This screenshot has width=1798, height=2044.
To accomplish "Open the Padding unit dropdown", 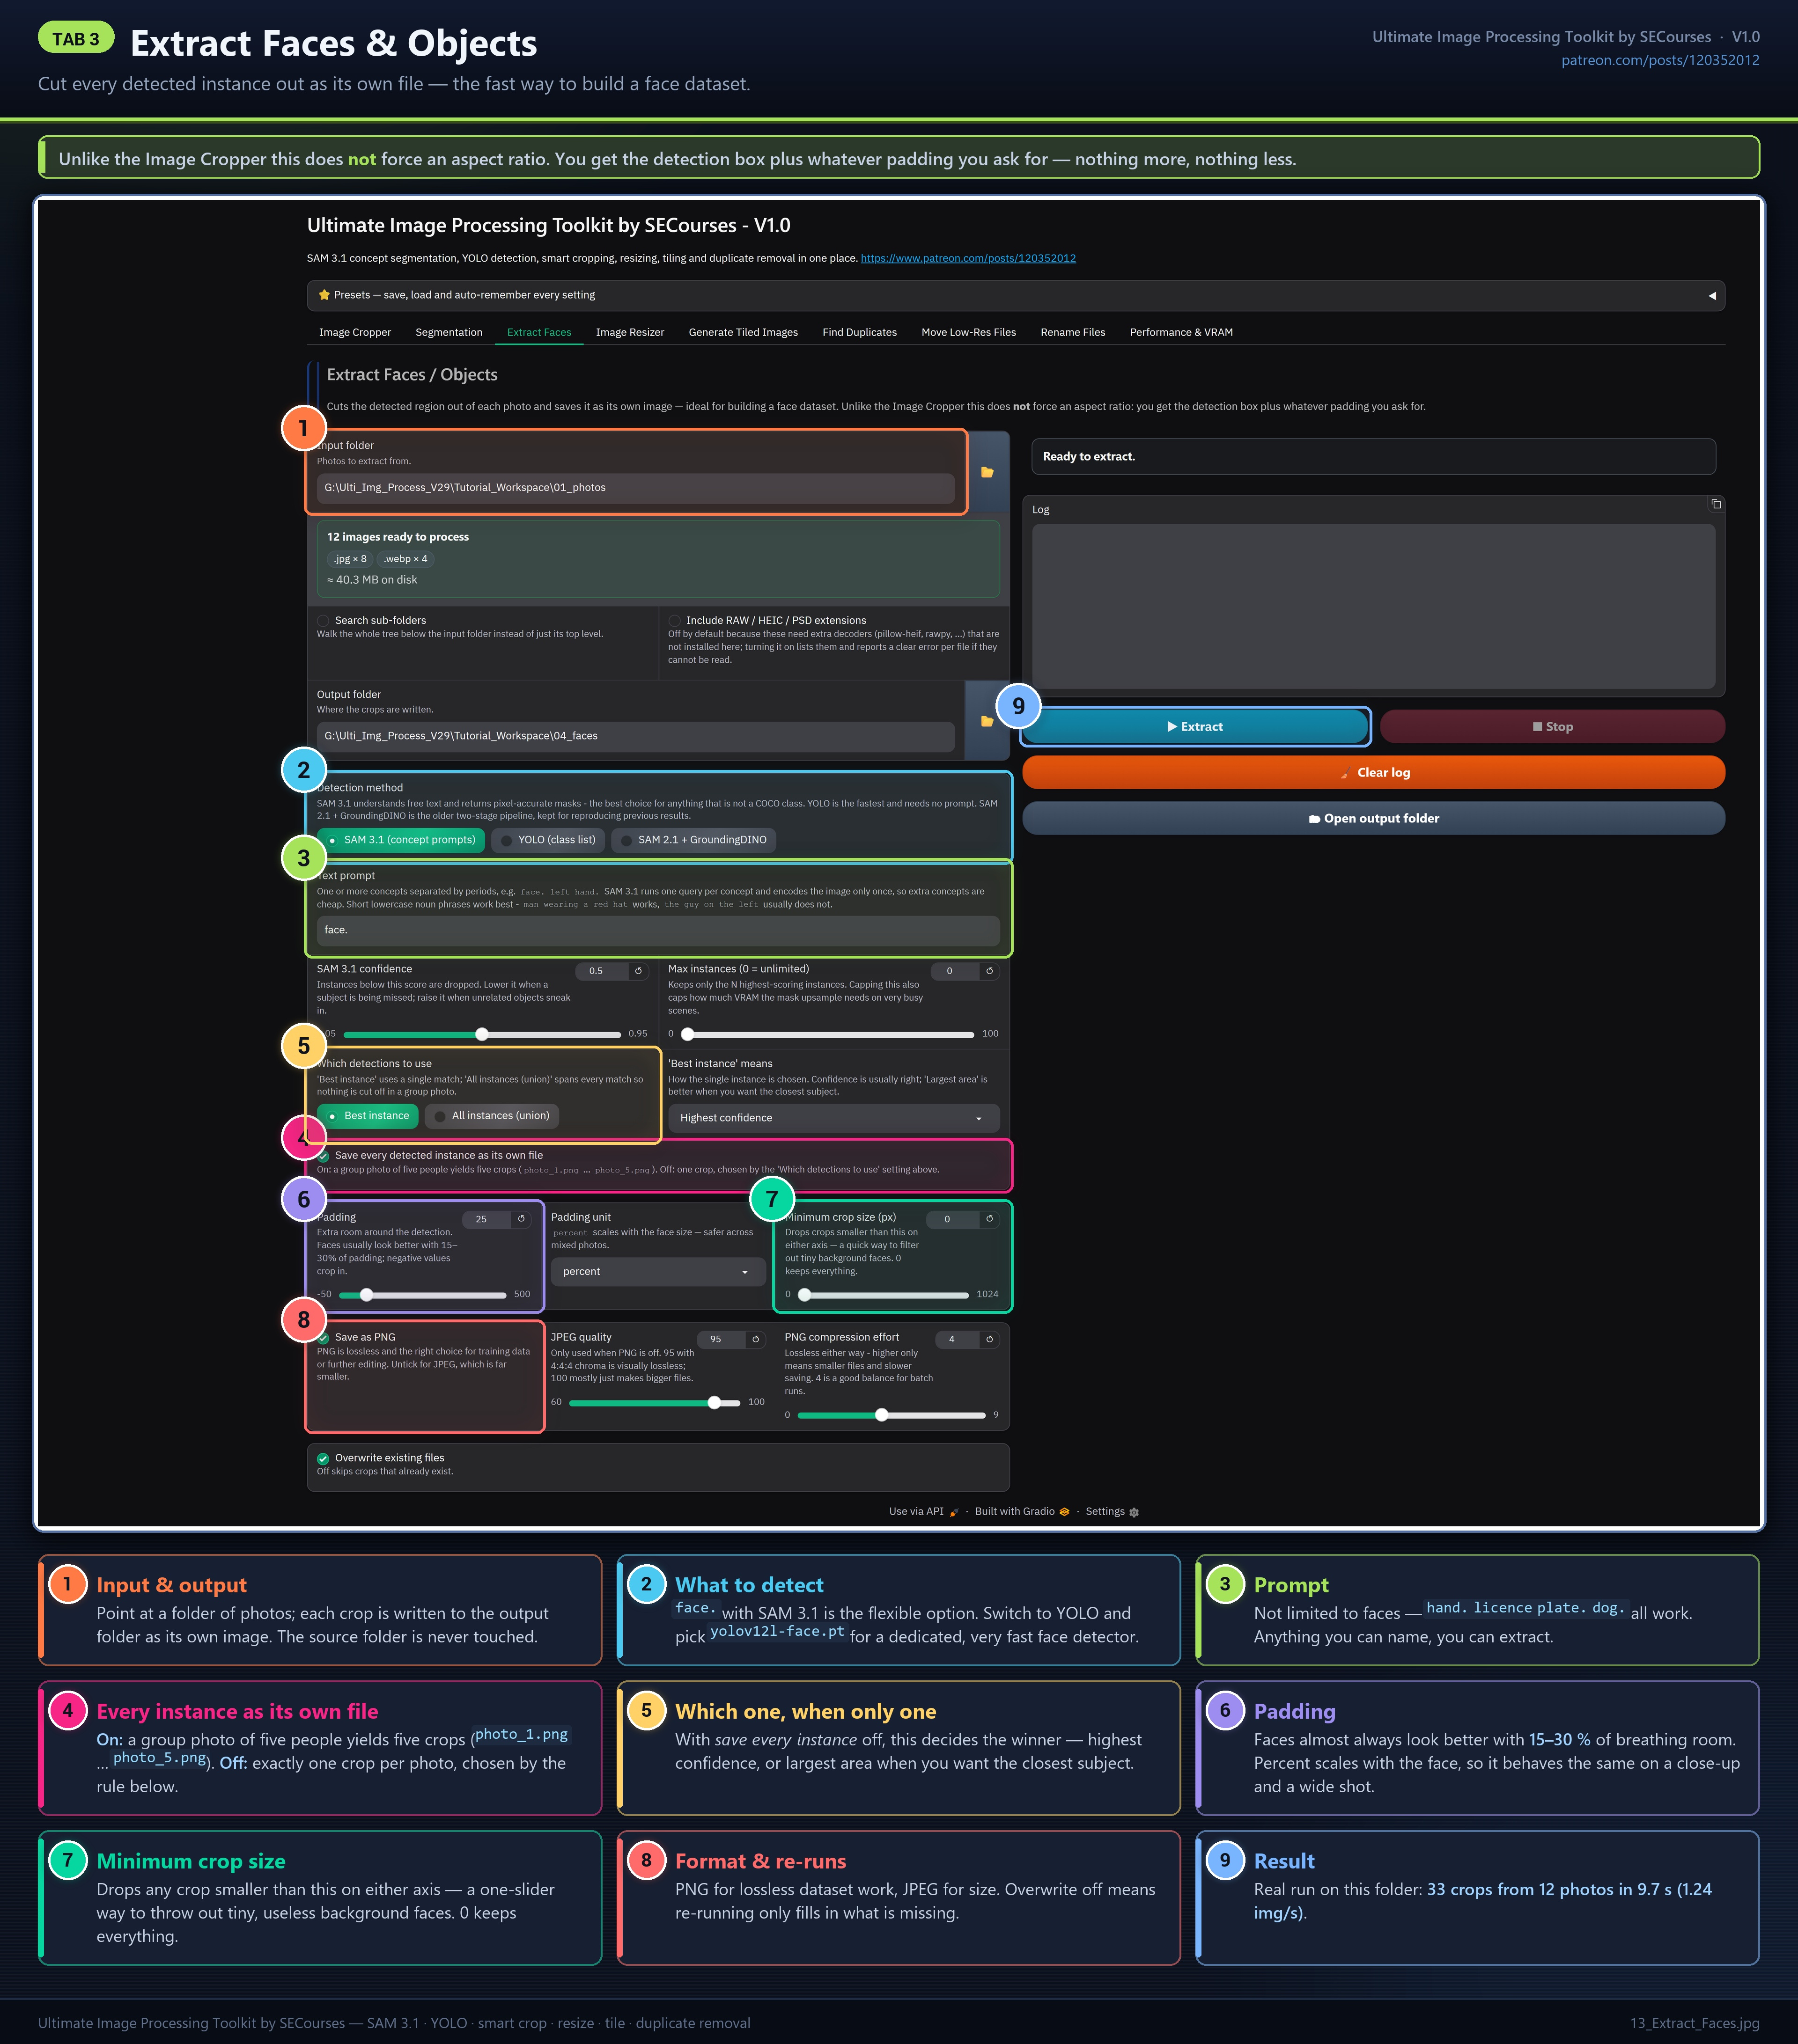I will (657, 1272).
